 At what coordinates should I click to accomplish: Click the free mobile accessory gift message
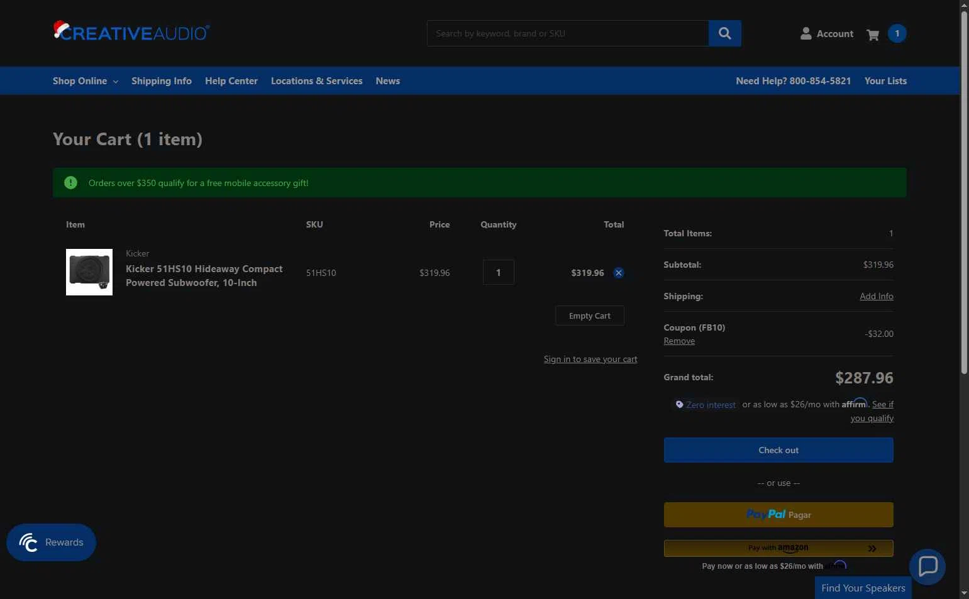198,183
